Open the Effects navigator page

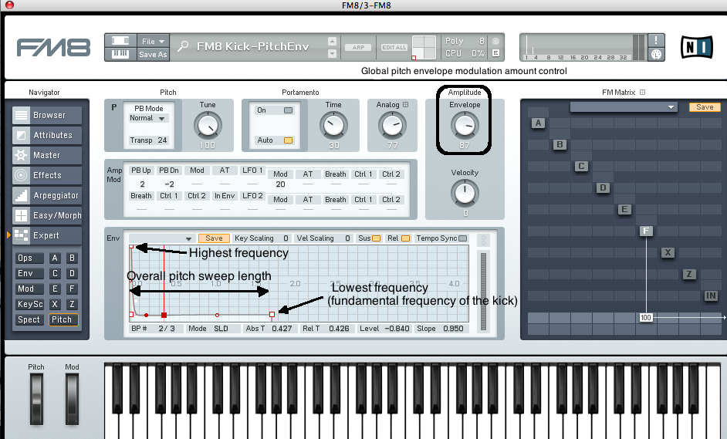(x=47, y=175)
